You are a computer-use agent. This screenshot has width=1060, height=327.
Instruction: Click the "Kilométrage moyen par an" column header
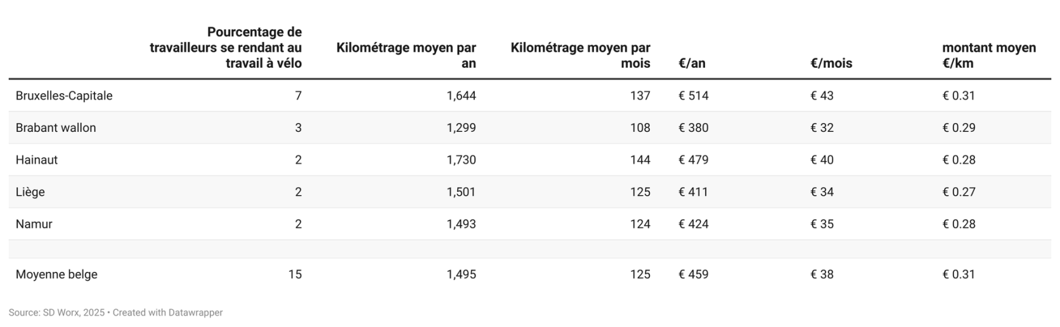406,55
